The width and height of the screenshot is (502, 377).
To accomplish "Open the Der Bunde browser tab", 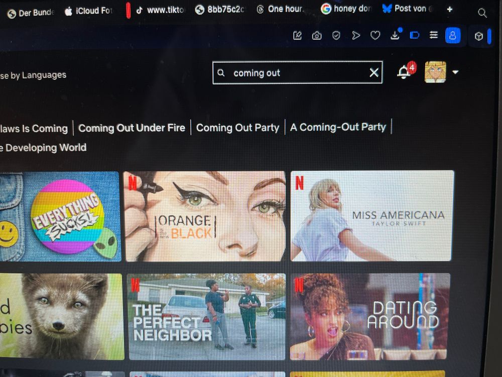I will 31,13.
